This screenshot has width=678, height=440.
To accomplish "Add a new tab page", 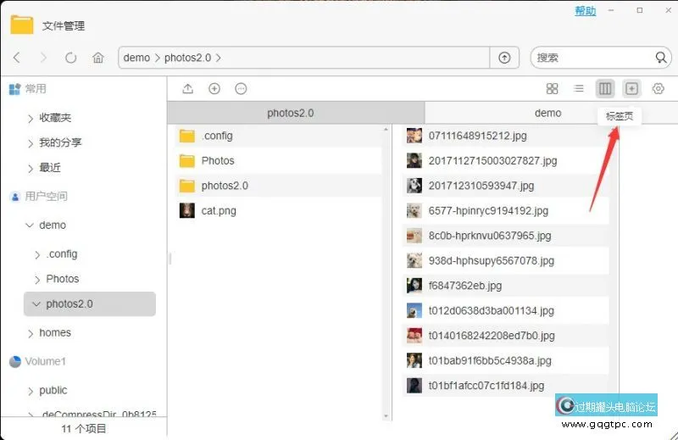I will (x=631, y=88).
